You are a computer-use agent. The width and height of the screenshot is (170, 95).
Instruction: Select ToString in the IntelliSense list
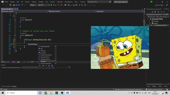(46, 51)
